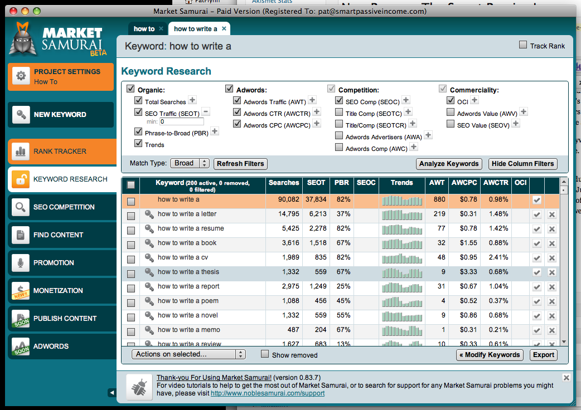Sort by the AWCPC column header
Screen dimensions: 581x410
pos(464,183)
